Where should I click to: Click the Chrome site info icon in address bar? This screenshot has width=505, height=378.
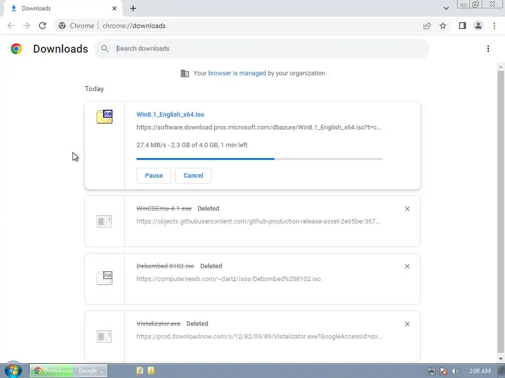click(x=62, y=26)
